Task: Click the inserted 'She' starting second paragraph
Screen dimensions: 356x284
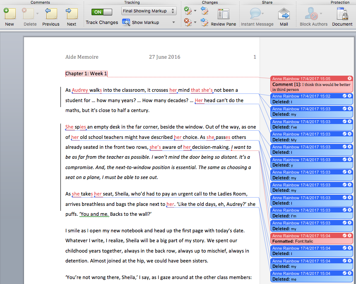Action: (x=69, y=127)
